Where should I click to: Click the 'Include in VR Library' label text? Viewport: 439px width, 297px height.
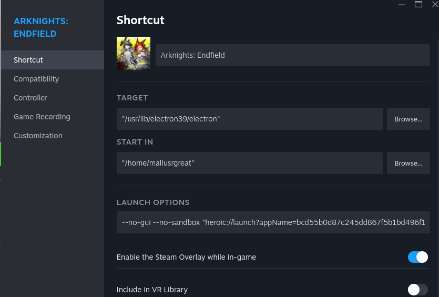pyautogui.click(x=152, y=290)
